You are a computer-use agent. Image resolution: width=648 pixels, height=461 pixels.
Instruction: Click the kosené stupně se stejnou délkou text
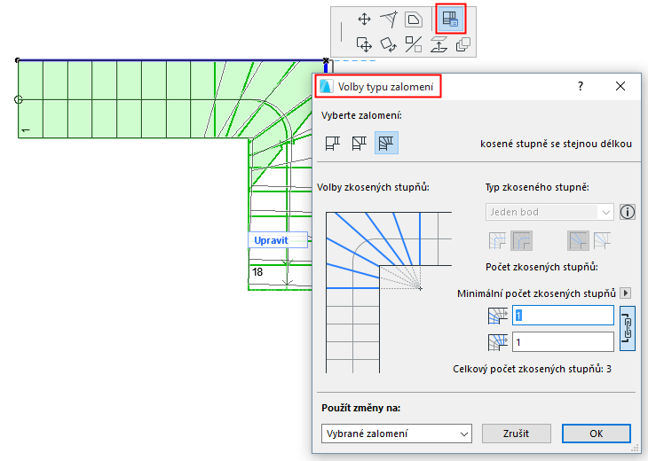[556, 144]
